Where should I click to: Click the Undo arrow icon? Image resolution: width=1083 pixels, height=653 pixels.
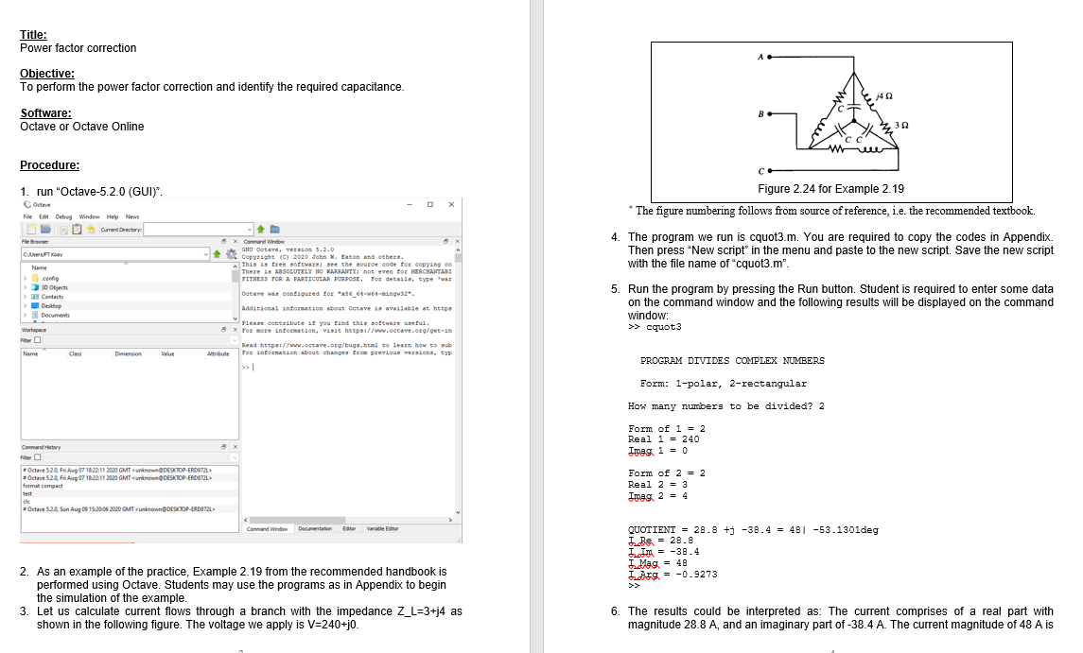pos(91,229)
